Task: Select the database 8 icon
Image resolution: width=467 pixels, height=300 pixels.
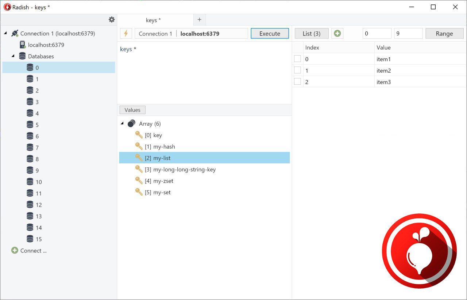Action: click(30, 159)
